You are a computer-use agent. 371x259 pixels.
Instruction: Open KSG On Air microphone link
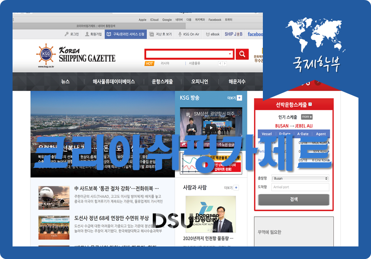tap(189, 34)
